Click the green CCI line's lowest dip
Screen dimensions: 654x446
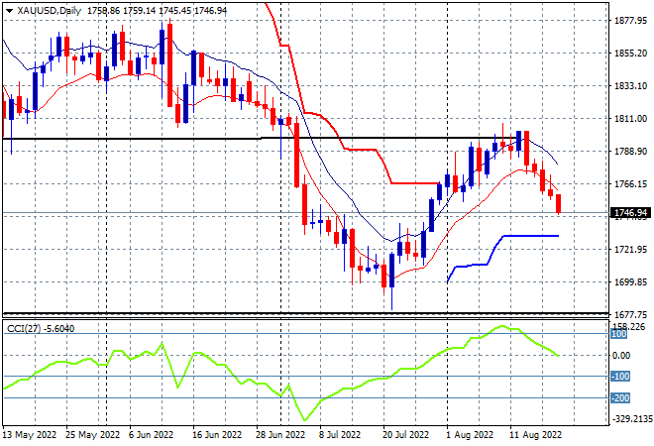tap(304, 419)
